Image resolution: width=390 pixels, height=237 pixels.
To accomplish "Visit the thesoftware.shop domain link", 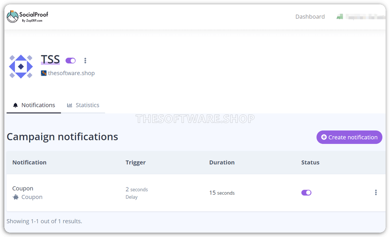I will 71,73.
